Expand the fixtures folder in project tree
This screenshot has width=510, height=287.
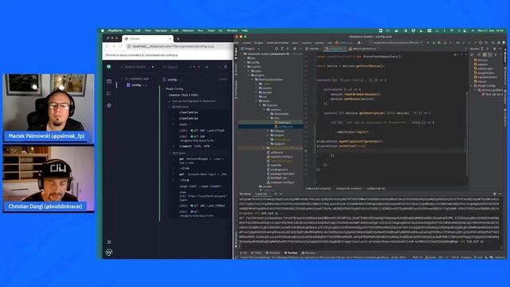coord(269,131)
